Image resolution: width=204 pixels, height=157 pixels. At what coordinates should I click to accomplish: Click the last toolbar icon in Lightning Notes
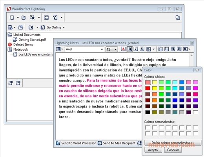[185, 49]
